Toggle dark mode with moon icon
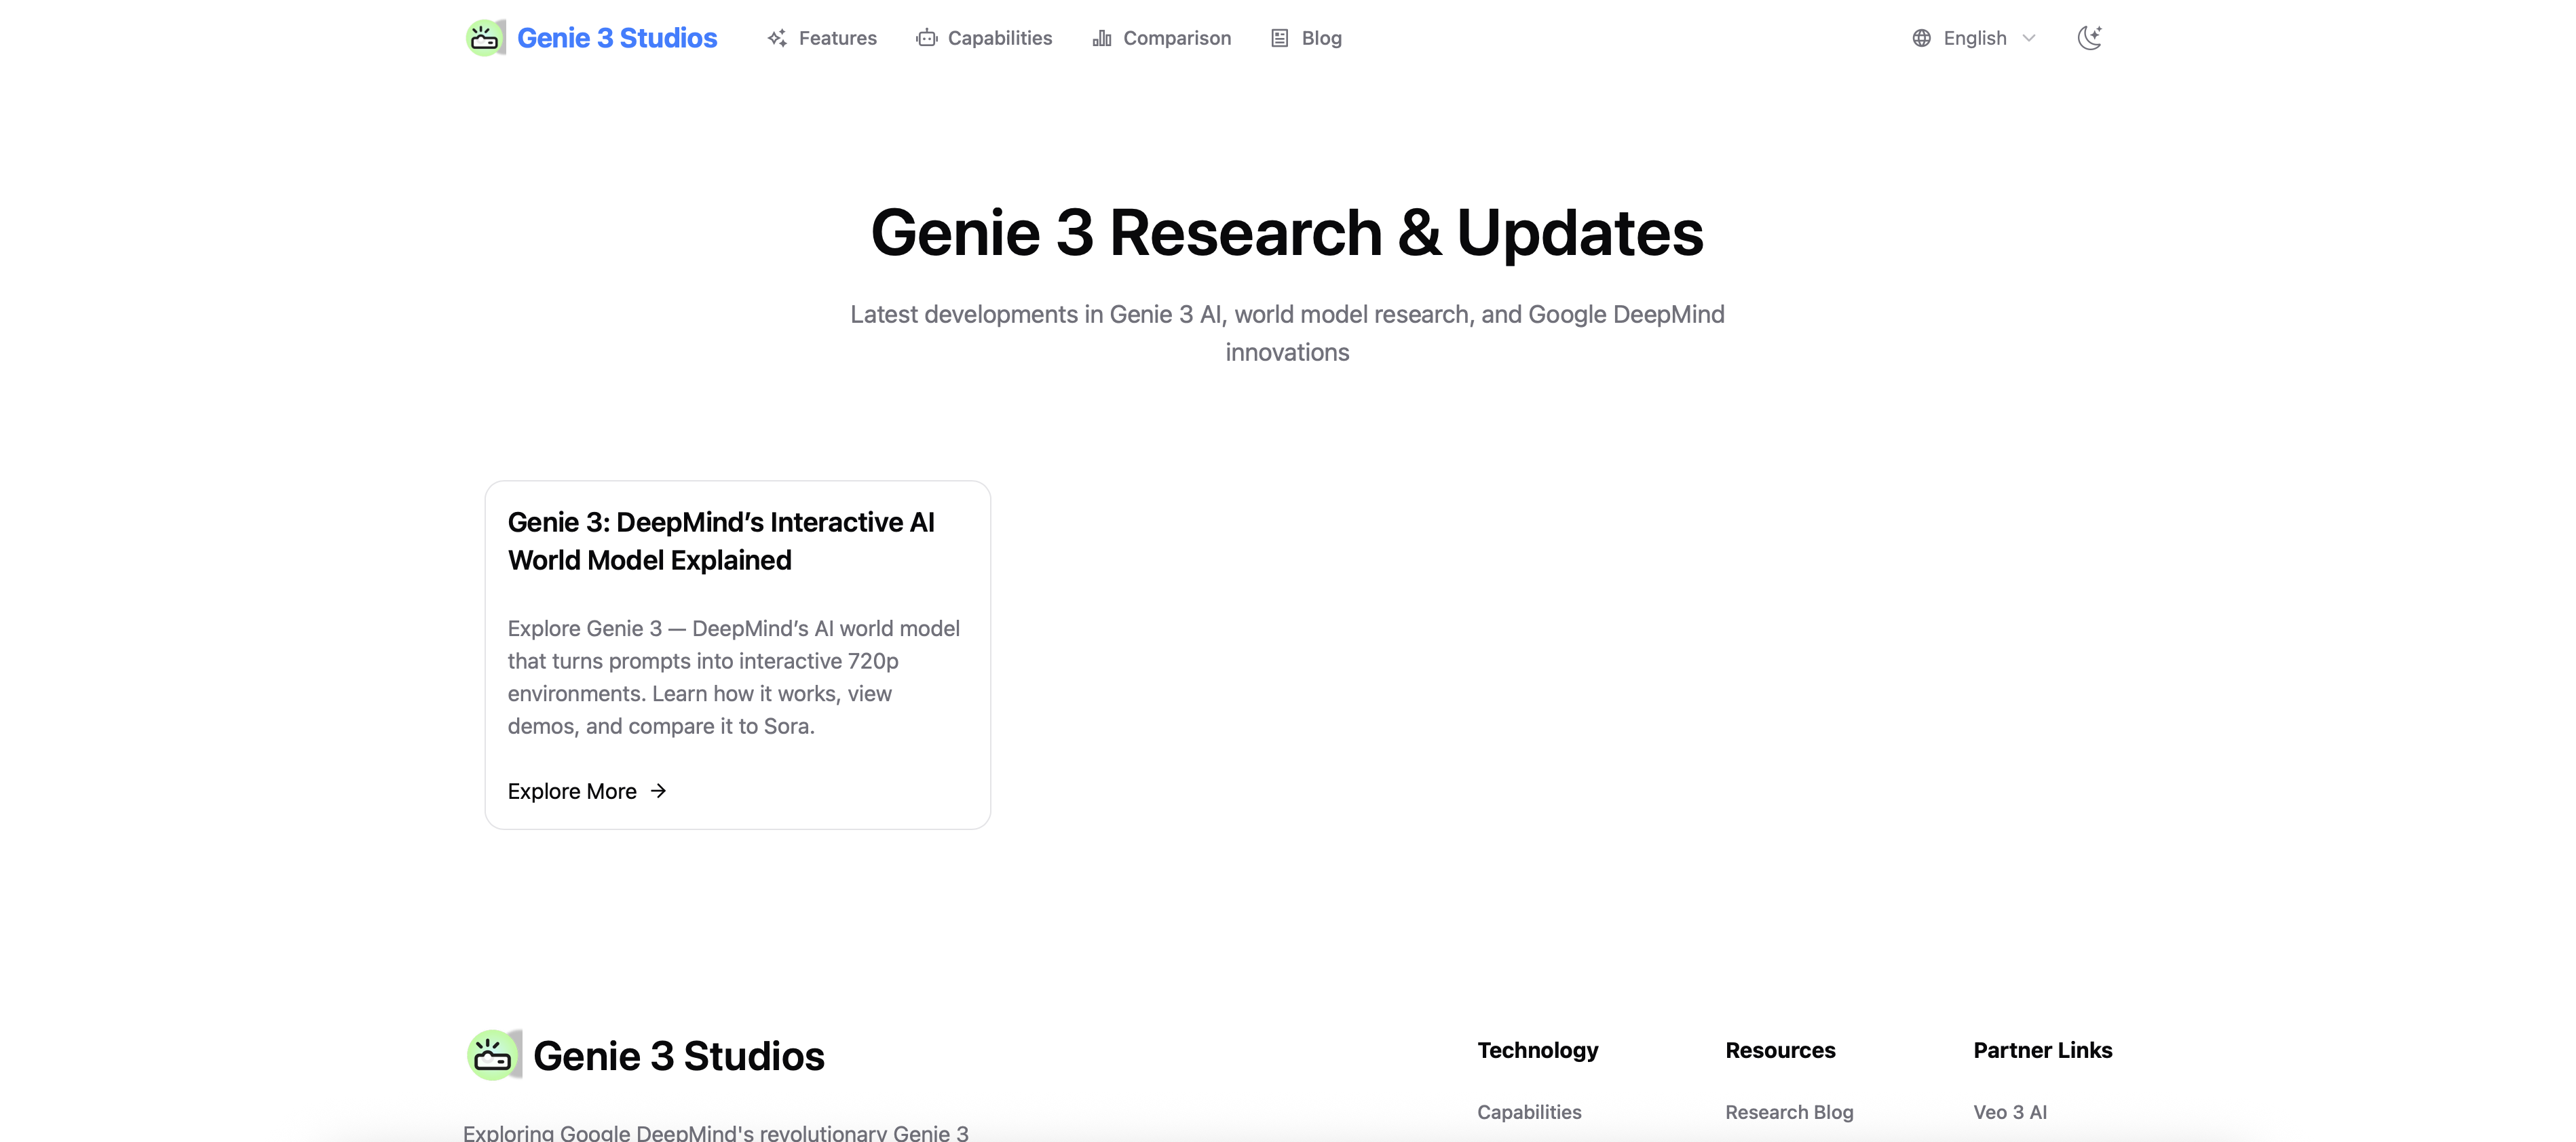The width and height of the screenshot is (2576, 1142). 2090,38
